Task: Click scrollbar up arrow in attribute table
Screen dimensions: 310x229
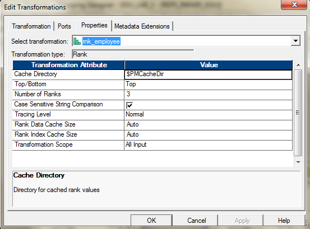Action: tap(298, 65)
